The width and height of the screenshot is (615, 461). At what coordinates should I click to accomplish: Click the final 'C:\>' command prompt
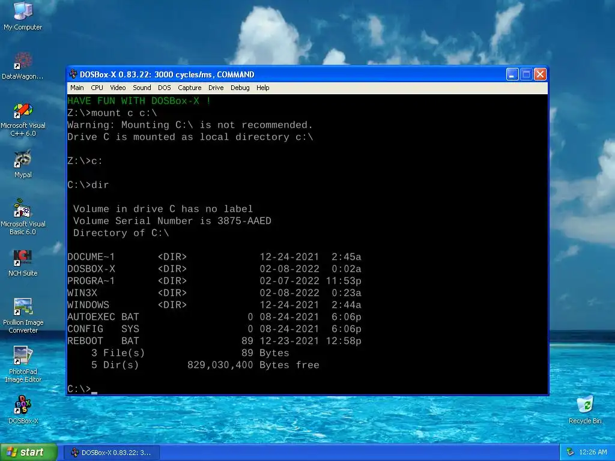point(79,389)
